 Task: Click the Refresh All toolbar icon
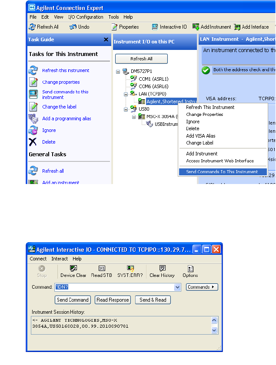[x=32, y=27]
